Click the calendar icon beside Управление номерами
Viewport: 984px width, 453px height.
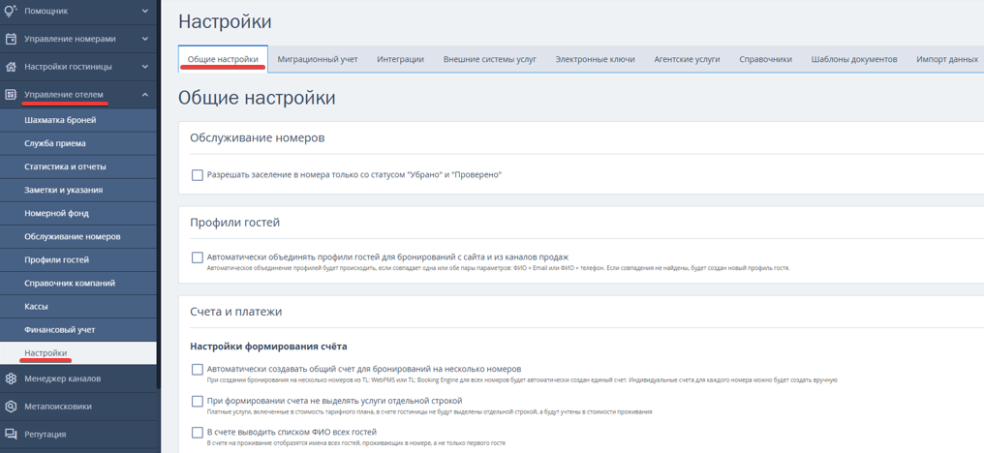coord(11,39)
